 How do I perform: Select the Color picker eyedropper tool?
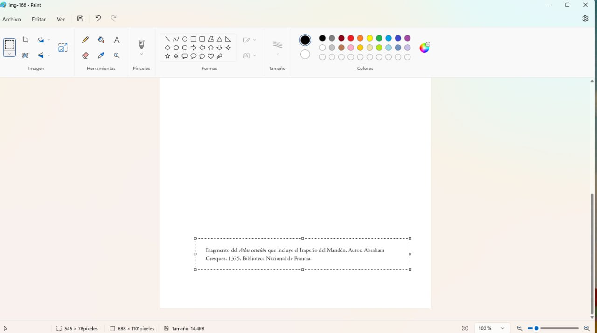click(101, 55)
